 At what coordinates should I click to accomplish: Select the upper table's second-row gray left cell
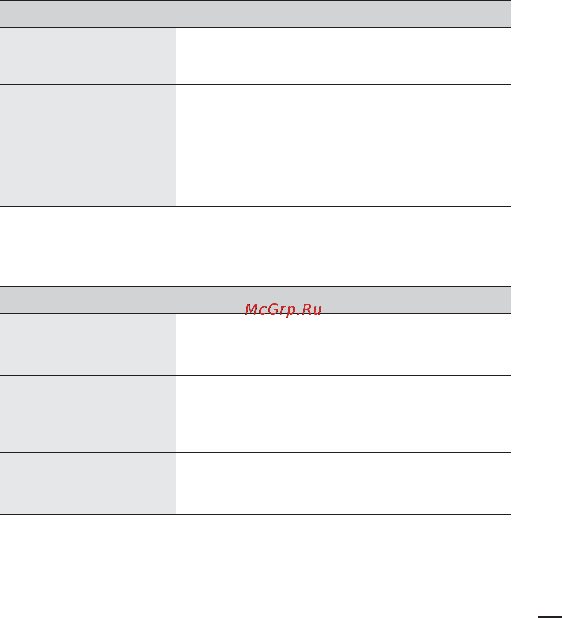tap(88, 114)
